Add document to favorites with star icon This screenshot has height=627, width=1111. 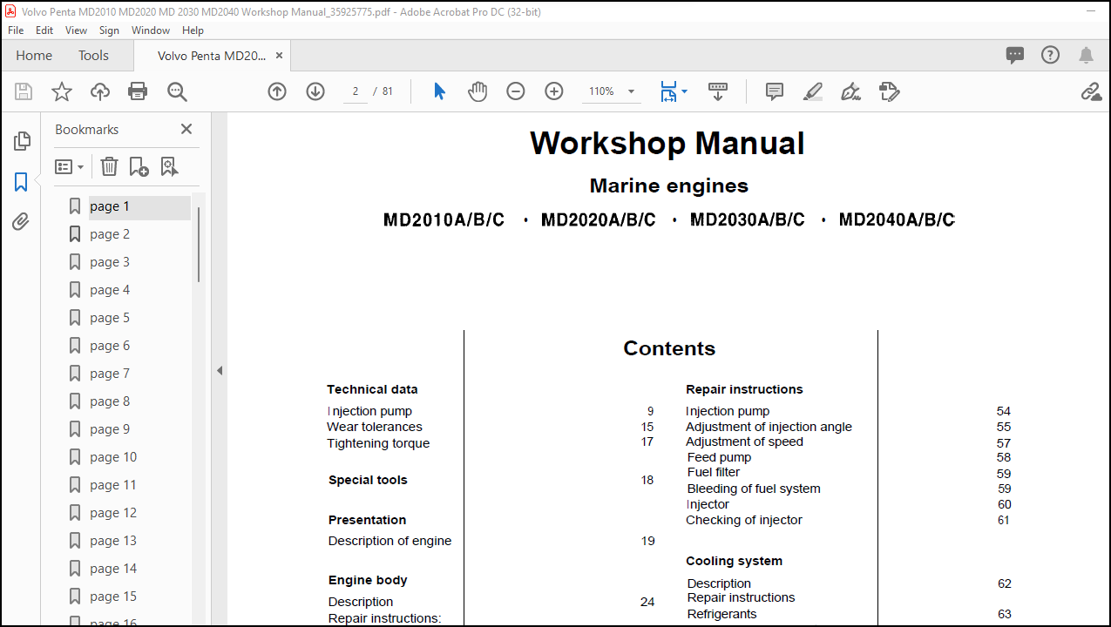pyautogui.click(x=62, y=91)
